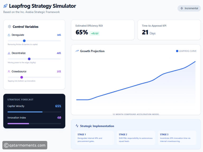Image resolution: width=203 pixels, height=152 pixels.
Task: Click the gear icon next to Control Variables
Action: pyautogui.click(x=10, y=27)
